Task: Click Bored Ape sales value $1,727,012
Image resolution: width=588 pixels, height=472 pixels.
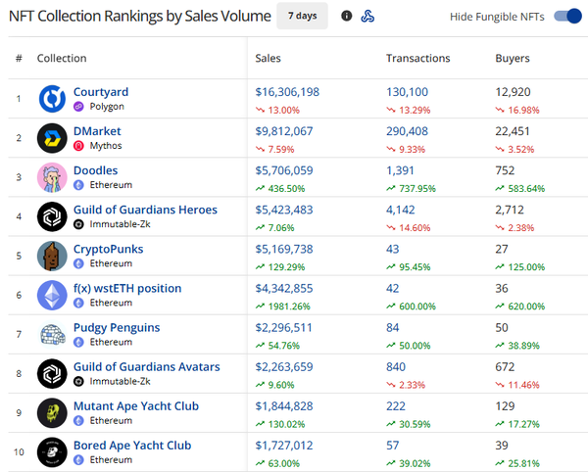Action: pyautogui.click(x=284, y=446)
